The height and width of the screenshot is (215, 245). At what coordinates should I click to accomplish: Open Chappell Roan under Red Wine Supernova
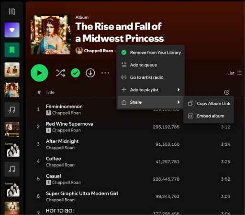[x=67, y=130]
